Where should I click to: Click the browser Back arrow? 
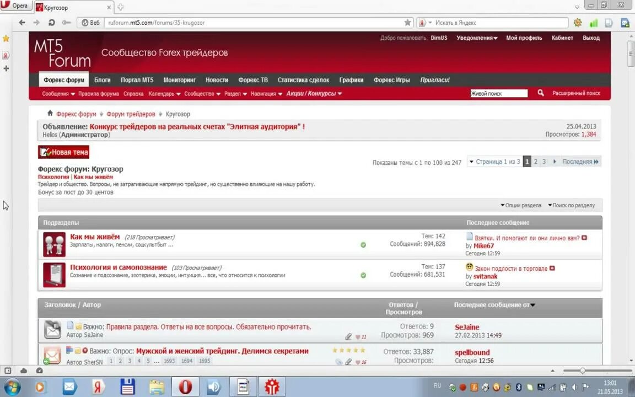point(22,23)
